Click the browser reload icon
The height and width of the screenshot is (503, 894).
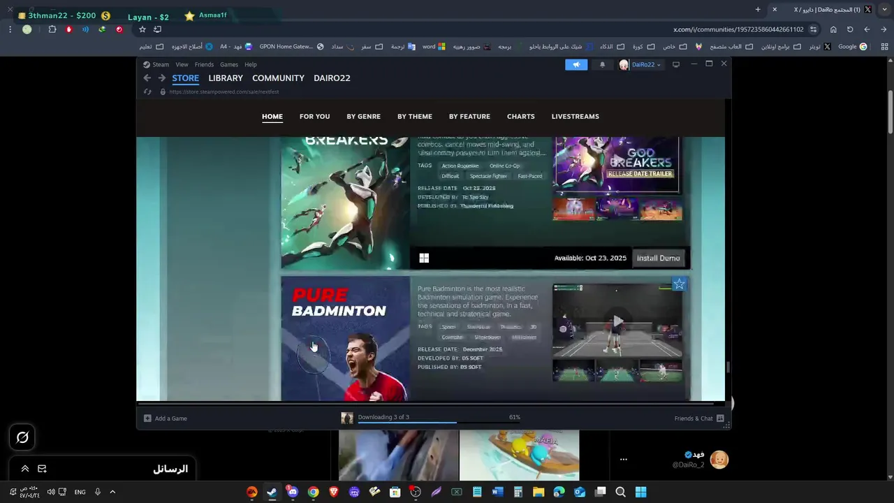[x=850, y=29]
